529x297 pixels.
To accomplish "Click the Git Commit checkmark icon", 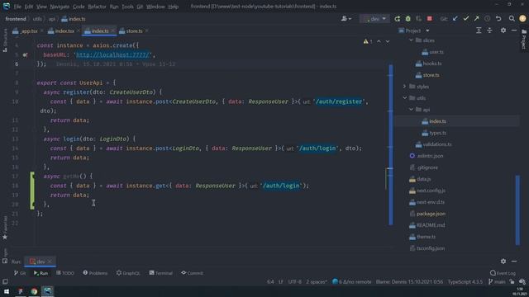I will click(466, 19).
